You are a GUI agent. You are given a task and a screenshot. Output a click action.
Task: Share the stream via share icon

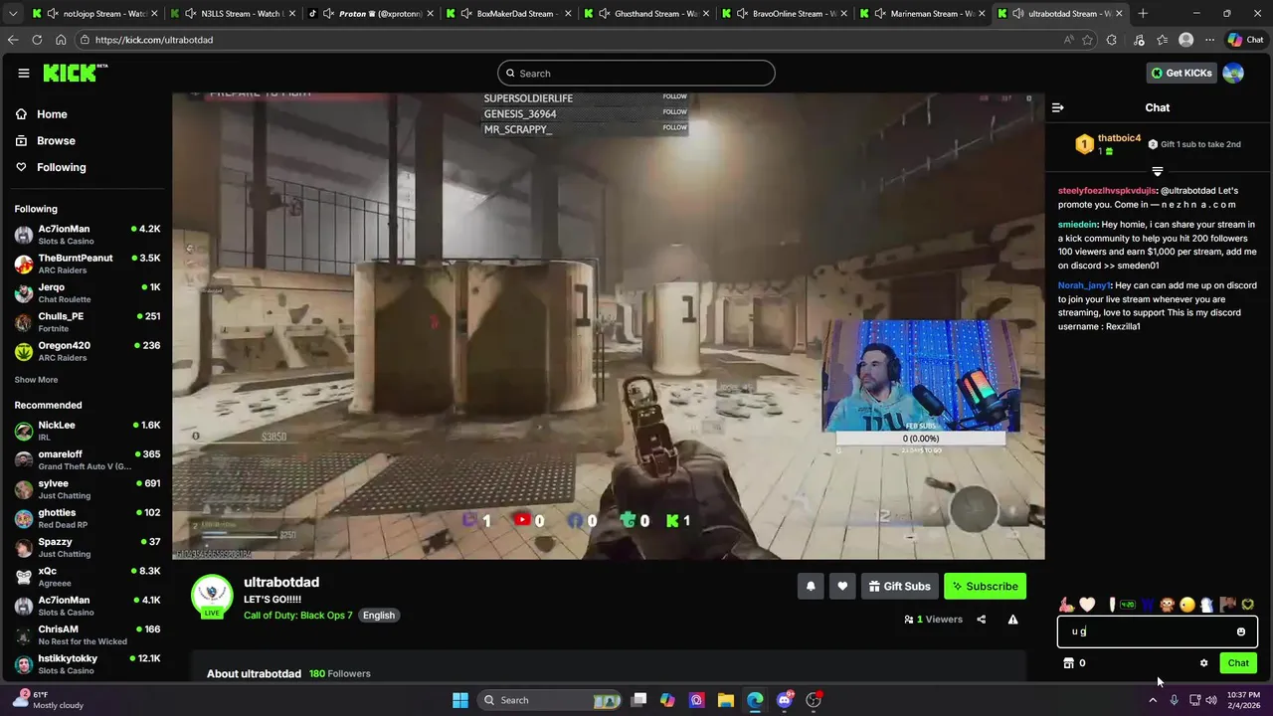point(982,620)
